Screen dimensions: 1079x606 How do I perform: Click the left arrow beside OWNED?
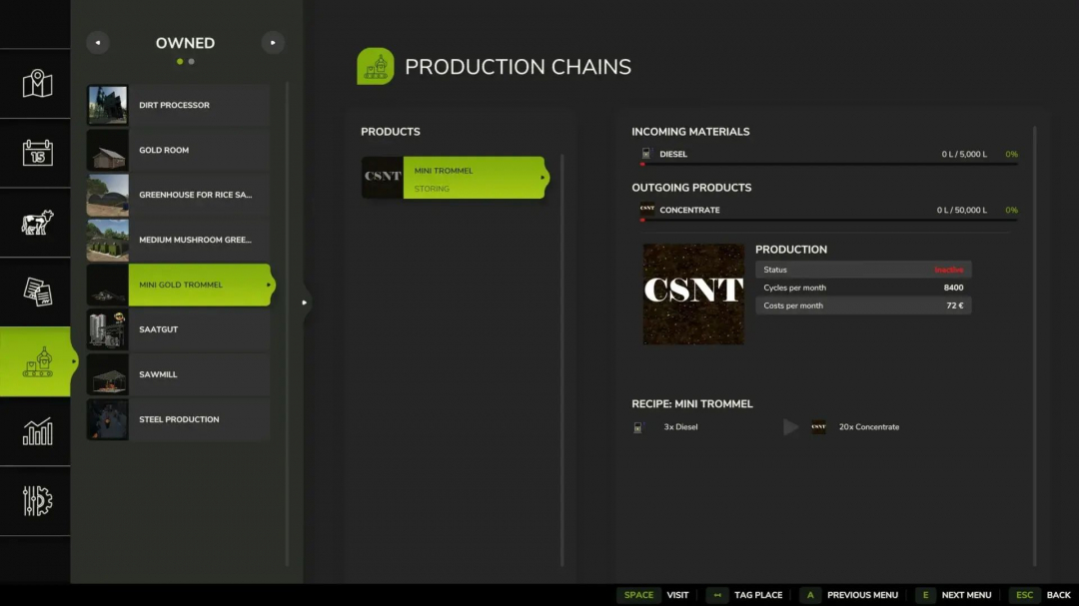(x=97, y=42)
